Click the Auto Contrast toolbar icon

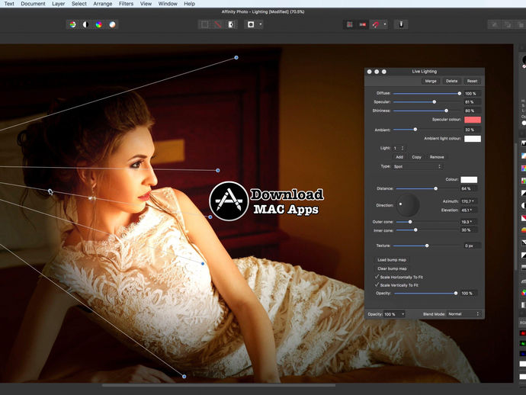pyautogui.click(x=86, y=24)
